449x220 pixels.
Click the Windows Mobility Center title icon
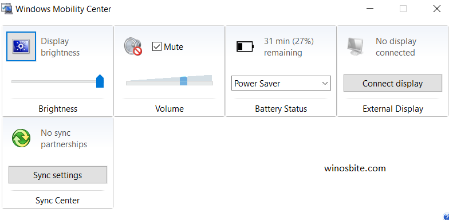tap(7, 9)
